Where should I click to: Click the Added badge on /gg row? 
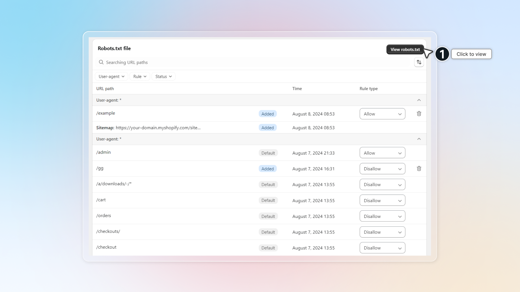(x=267, y=169)
